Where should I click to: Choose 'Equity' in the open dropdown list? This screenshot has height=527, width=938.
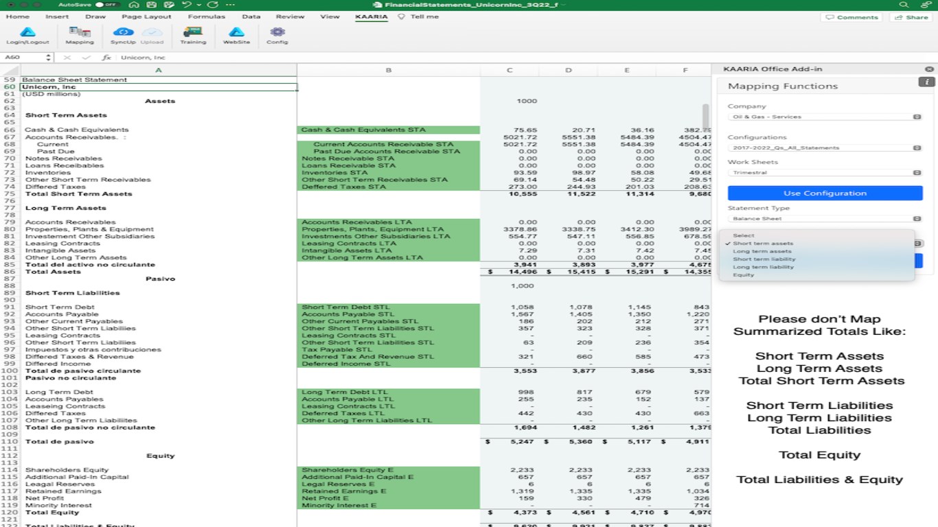coord(743,274)
